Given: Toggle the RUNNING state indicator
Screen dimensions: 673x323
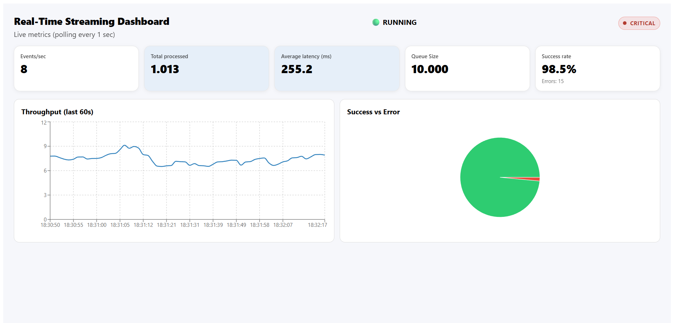Looking at the screenshot, I should (394, 22).
